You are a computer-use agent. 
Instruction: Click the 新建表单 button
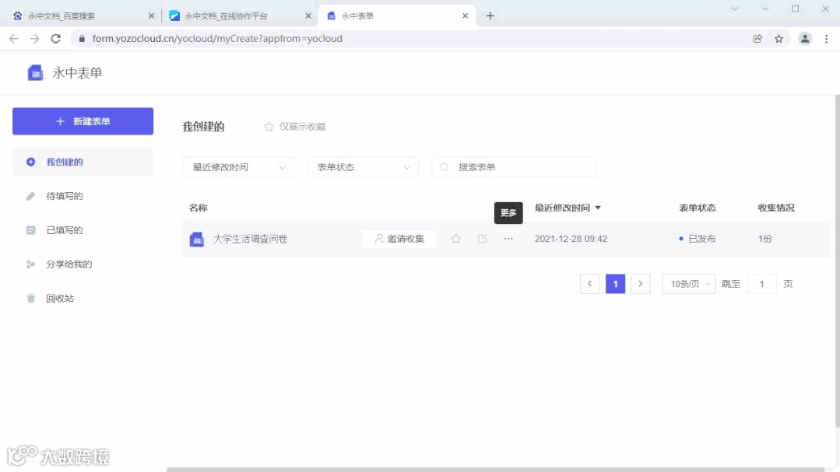[83, 121]
